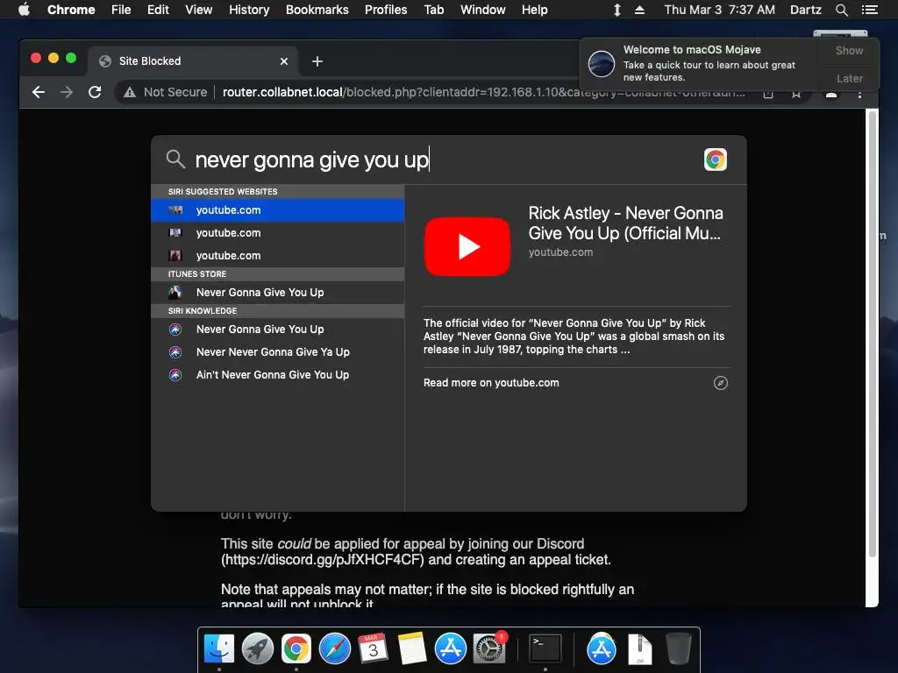
Task: Open Chrome three-dot menu
Action: coord(859,93)
